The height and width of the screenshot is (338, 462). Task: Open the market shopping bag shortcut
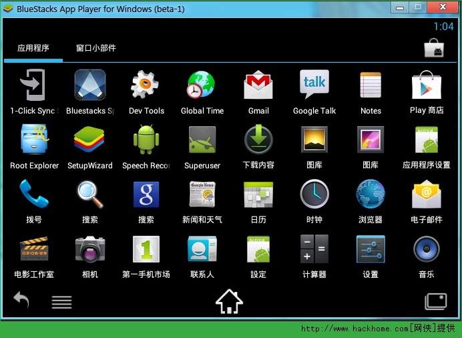pos(434,47)
